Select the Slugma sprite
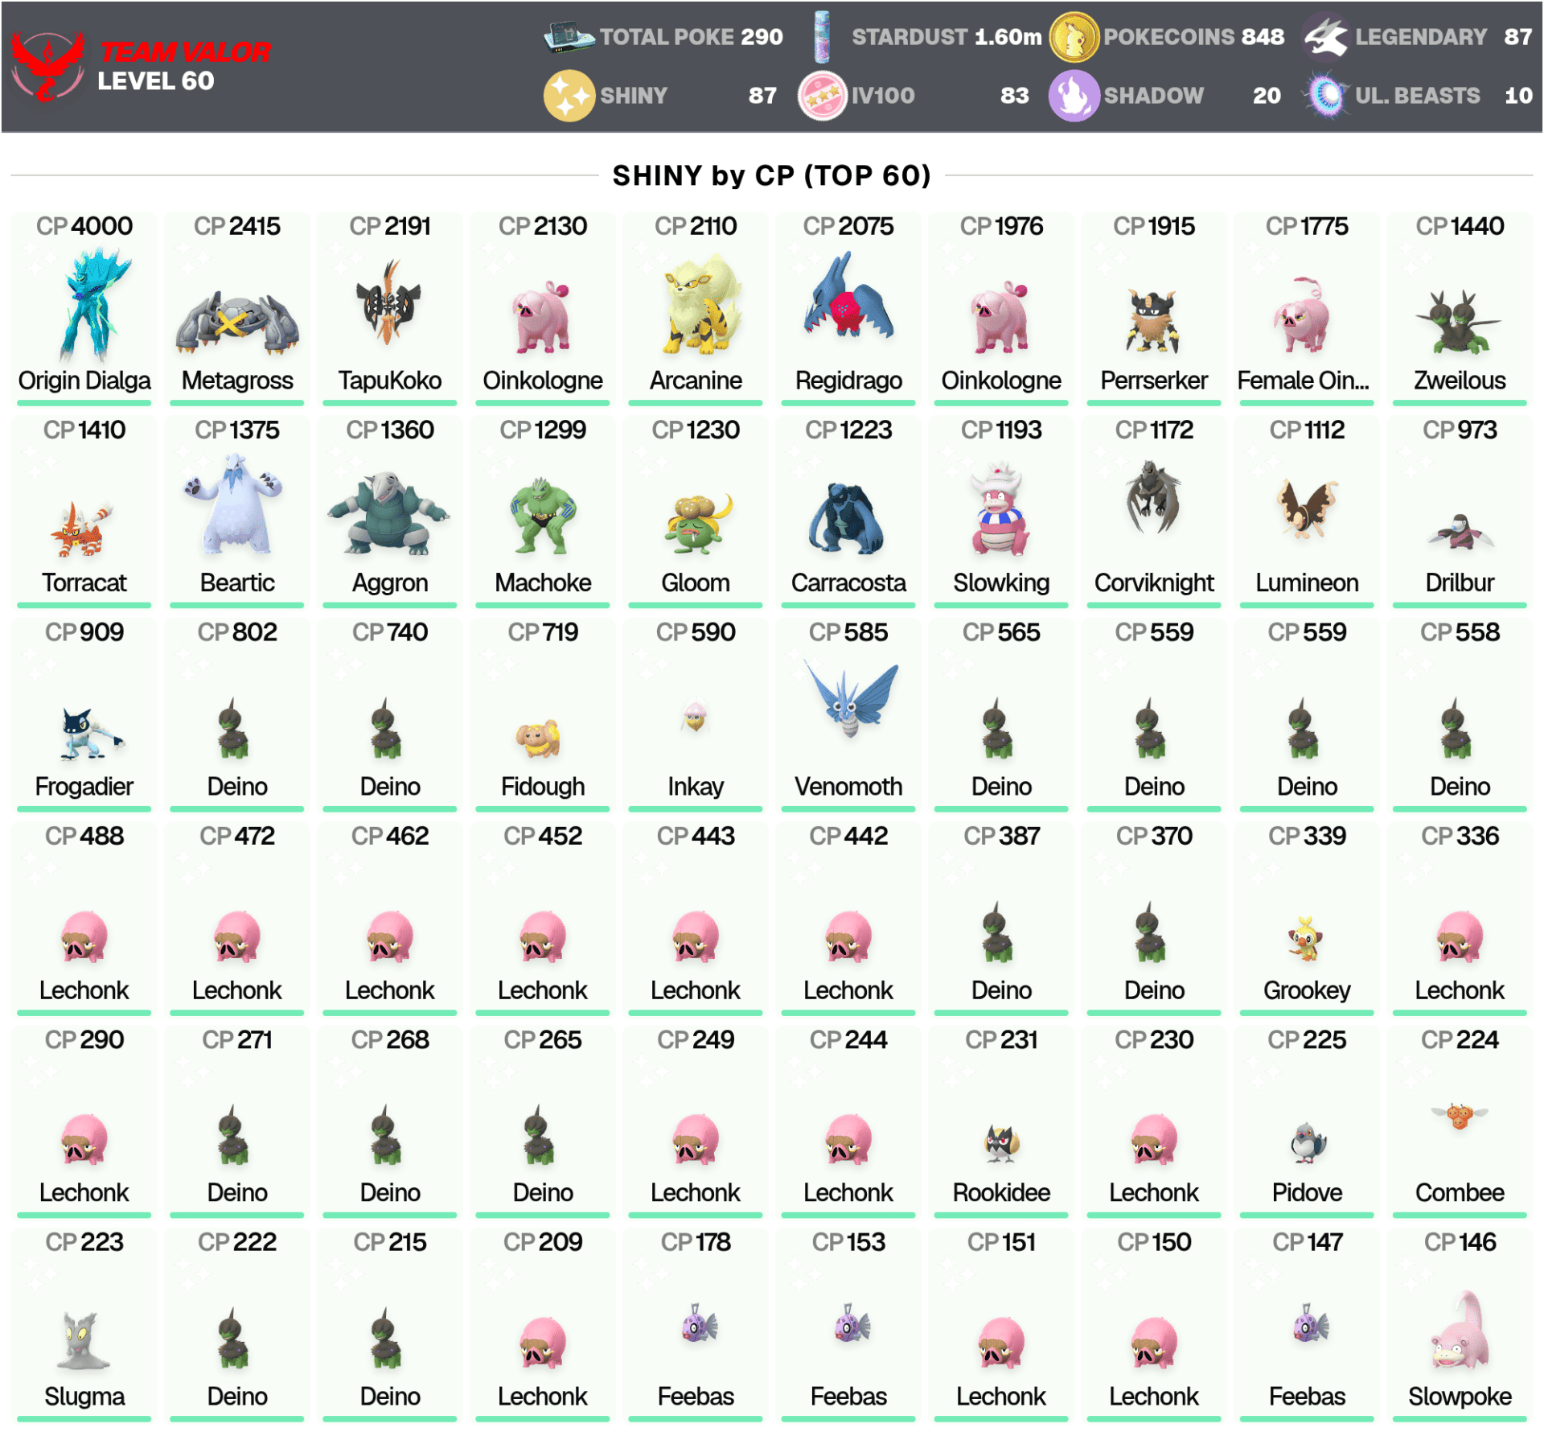The width and height of the screenshot is (1544, 1436). click(x=83, y=1342)
